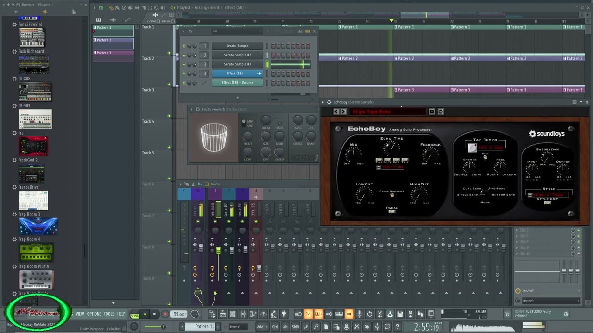The width and height of the screenshot is (593, 333).
Task: Click the audio clips waveform filter icon
Action: coord(113,20)
